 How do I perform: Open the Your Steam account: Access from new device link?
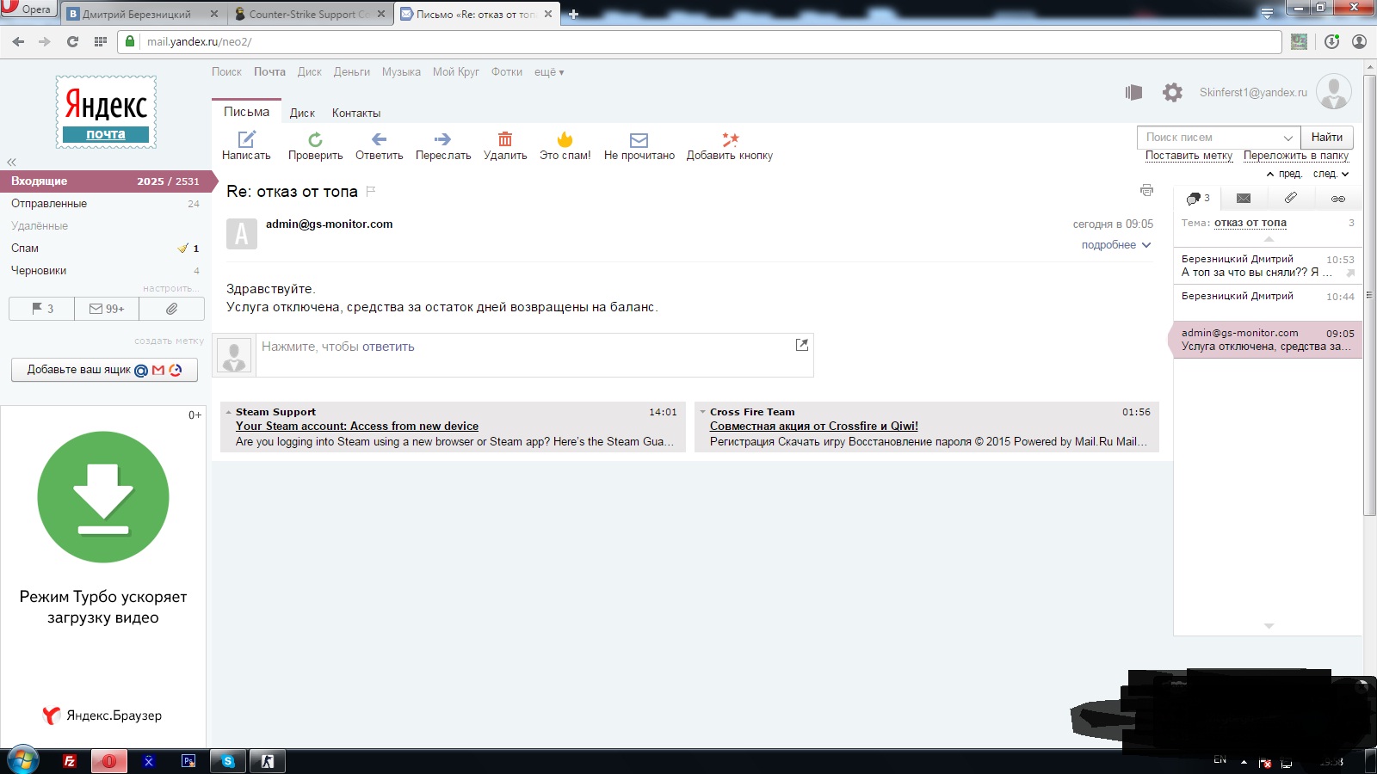point(357,426)
